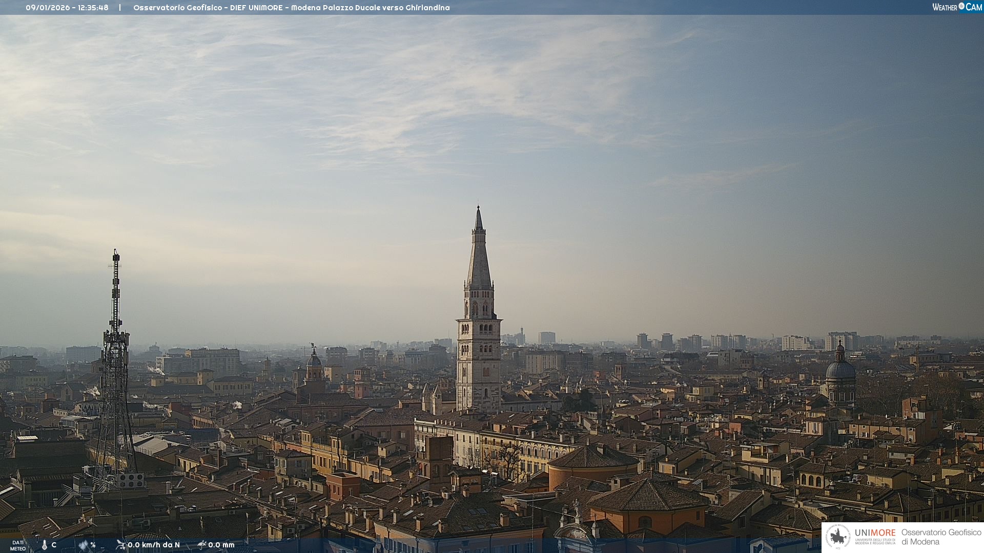Click the humidity water drops icon
Screen dimensions: 984x553
pyautogui.click(x=83, y=545)
